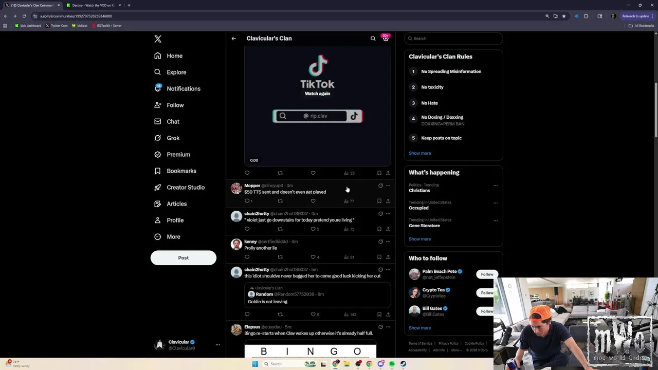Open the Notifications navigation item

177,88
